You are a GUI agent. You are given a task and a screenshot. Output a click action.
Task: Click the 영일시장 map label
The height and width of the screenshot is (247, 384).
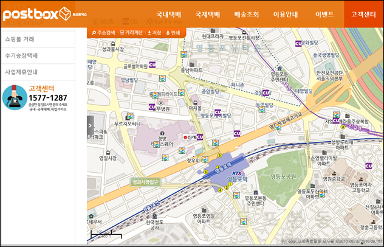[x=108, y=158]
